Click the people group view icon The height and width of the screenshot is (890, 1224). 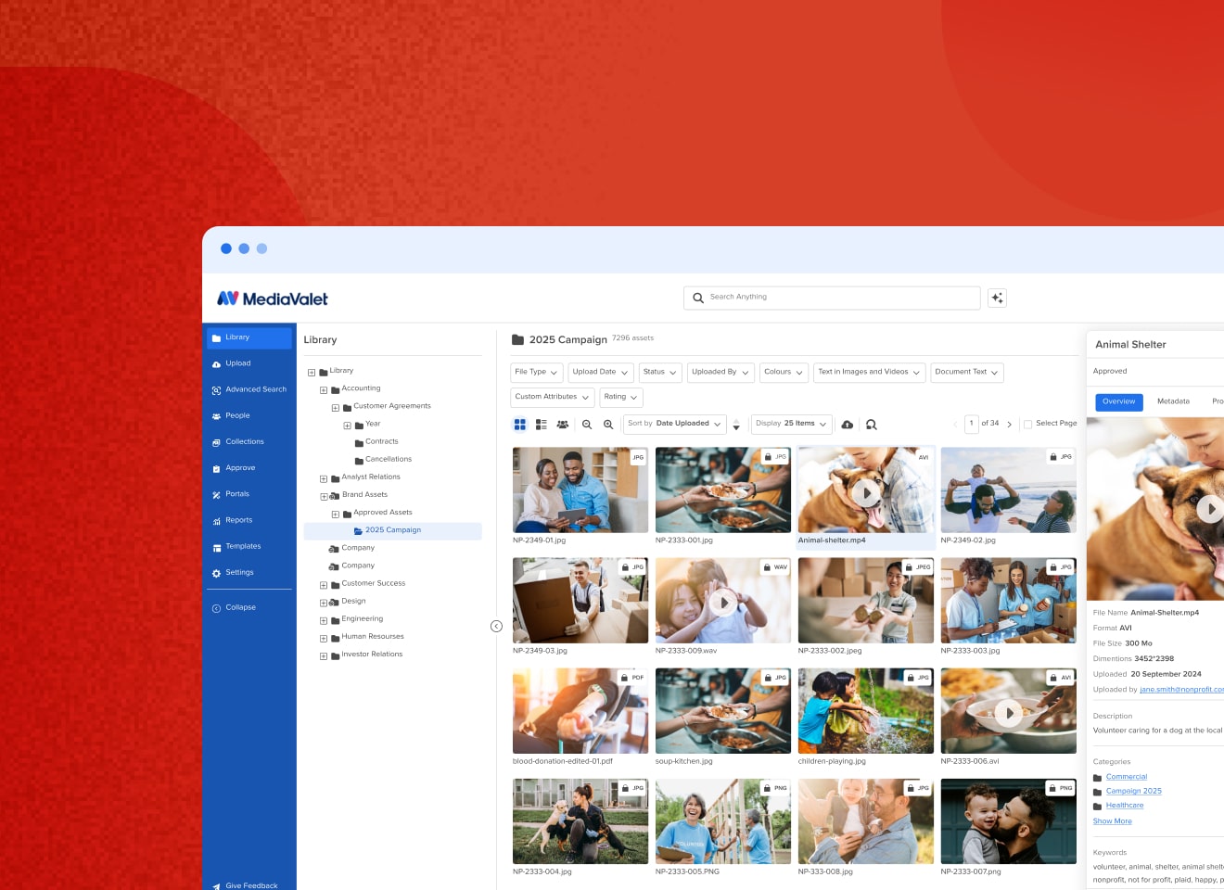tap(563, 425)
